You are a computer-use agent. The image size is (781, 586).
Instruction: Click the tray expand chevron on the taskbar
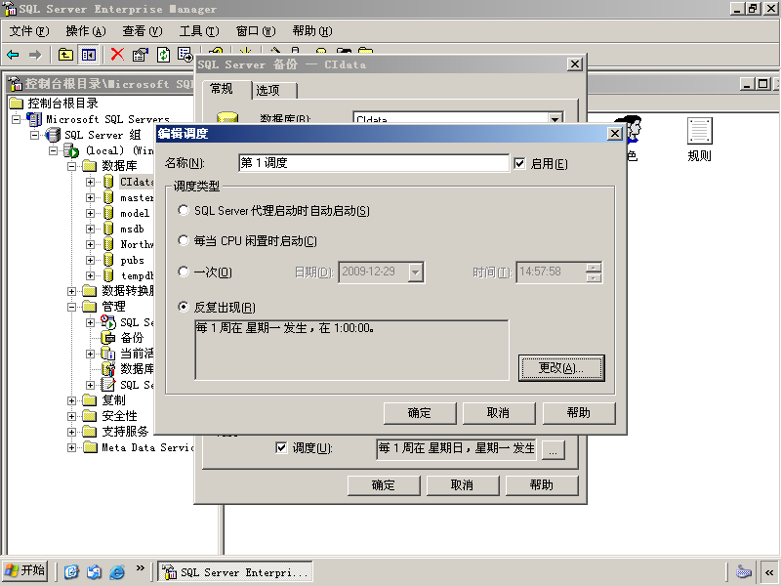pyautogui.click(x=769, y=571)
